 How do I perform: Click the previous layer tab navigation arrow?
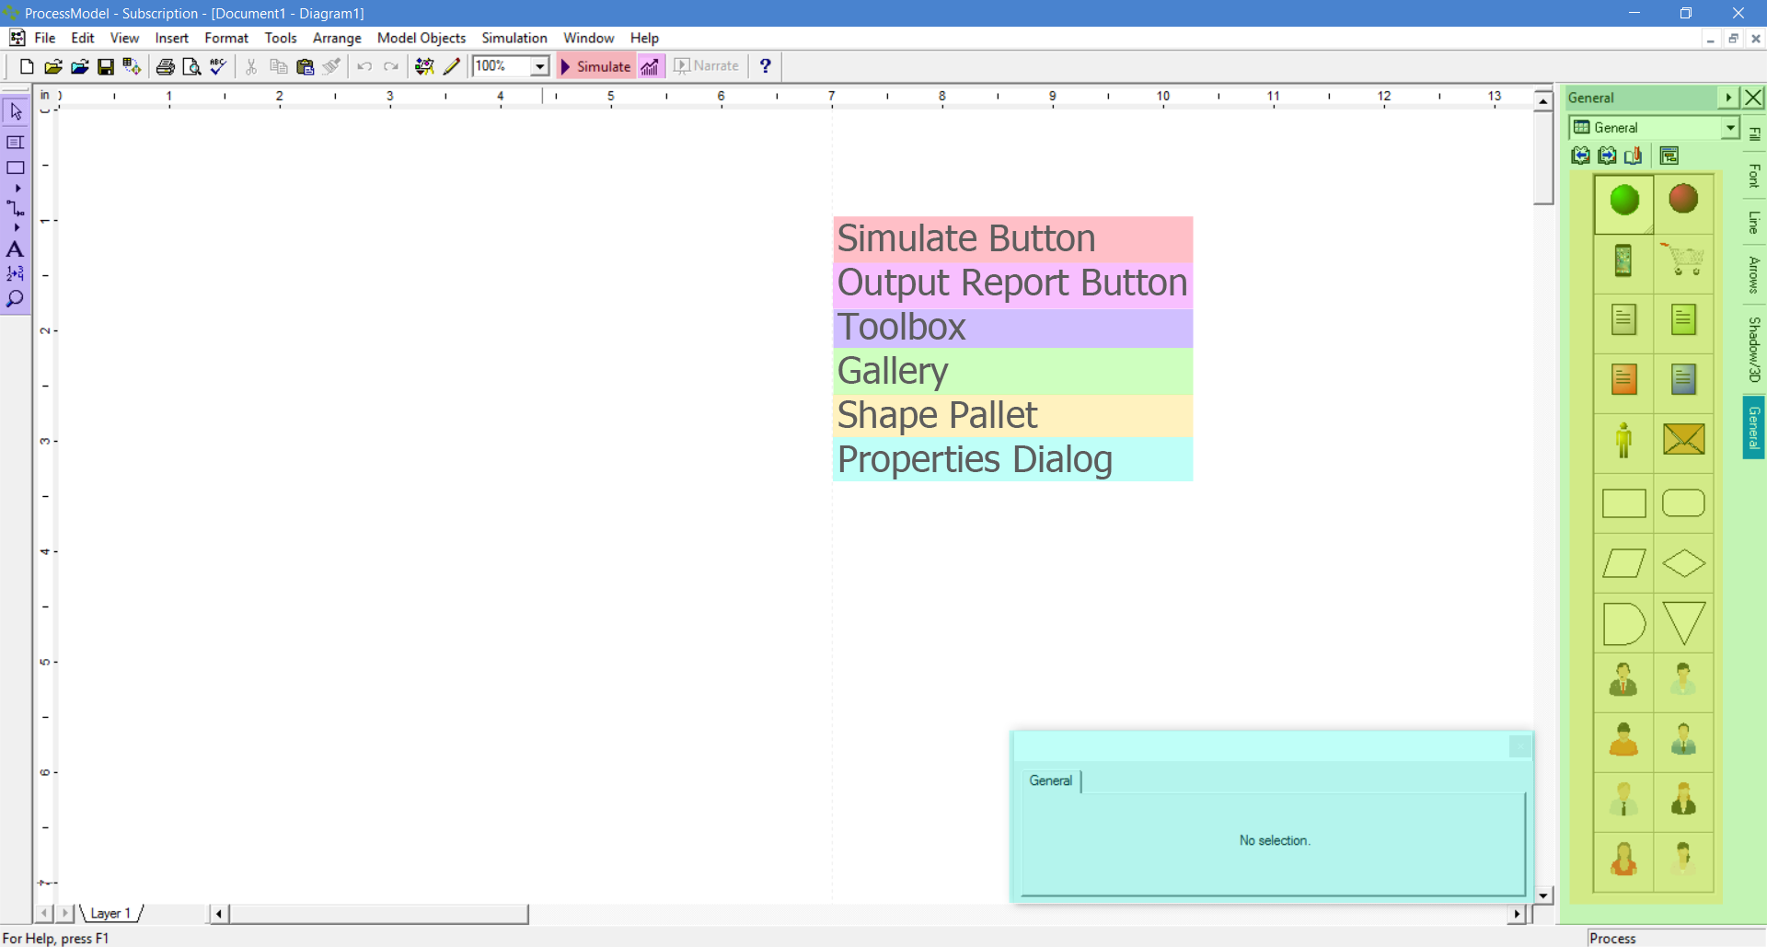click(x=44, y=913)
